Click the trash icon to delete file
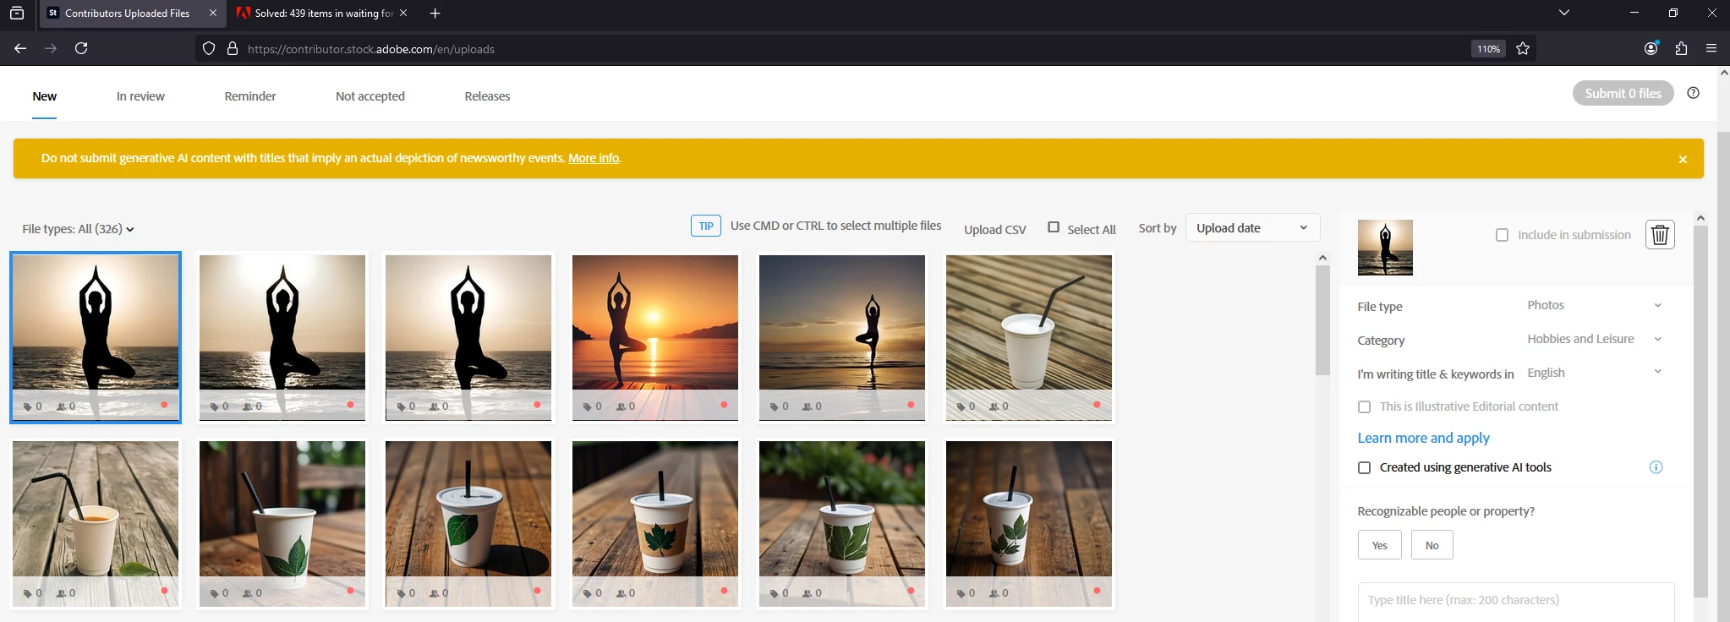 (1660, 234)
